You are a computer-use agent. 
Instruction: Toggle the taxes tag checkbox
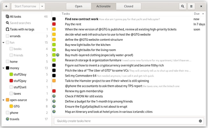tap(11, 93)
